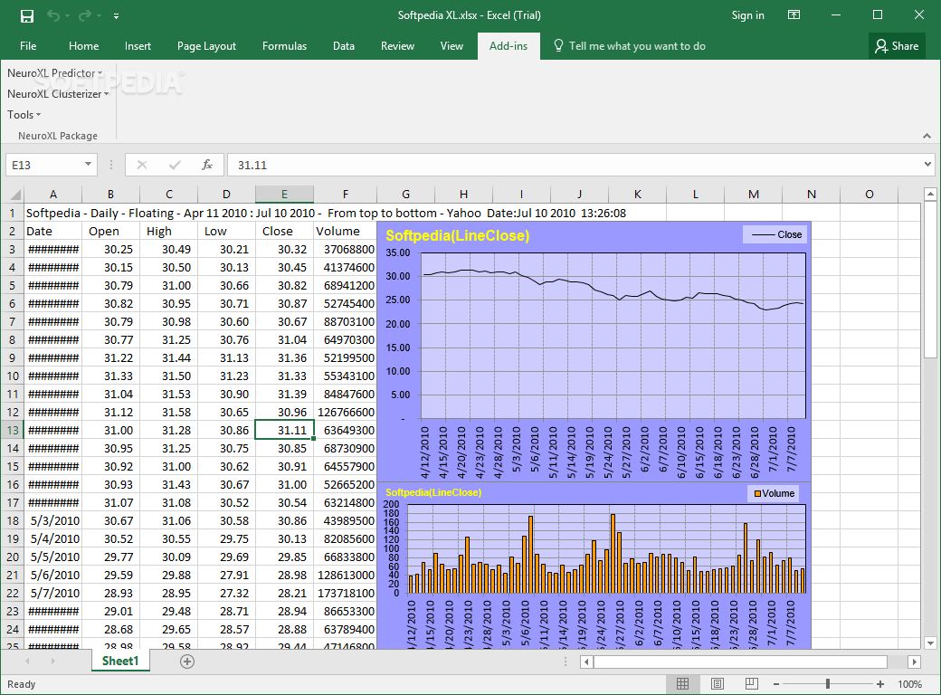Screen dimensions: 941x695
Task: Click the Undo arrow icon
Action: point(54,15)
